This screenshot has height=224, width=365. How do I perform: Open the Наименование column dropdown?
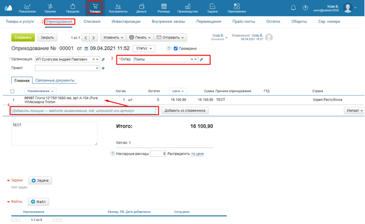40,91
